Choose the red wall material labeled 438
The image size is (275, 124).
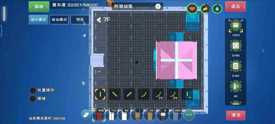[x=99, y=115]
